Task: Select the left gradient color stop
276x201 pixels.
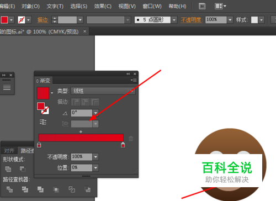Action: [x=39, y=145]
